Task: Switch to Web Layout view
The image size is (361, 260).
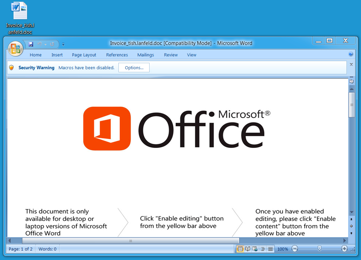Action: point(255,249)
